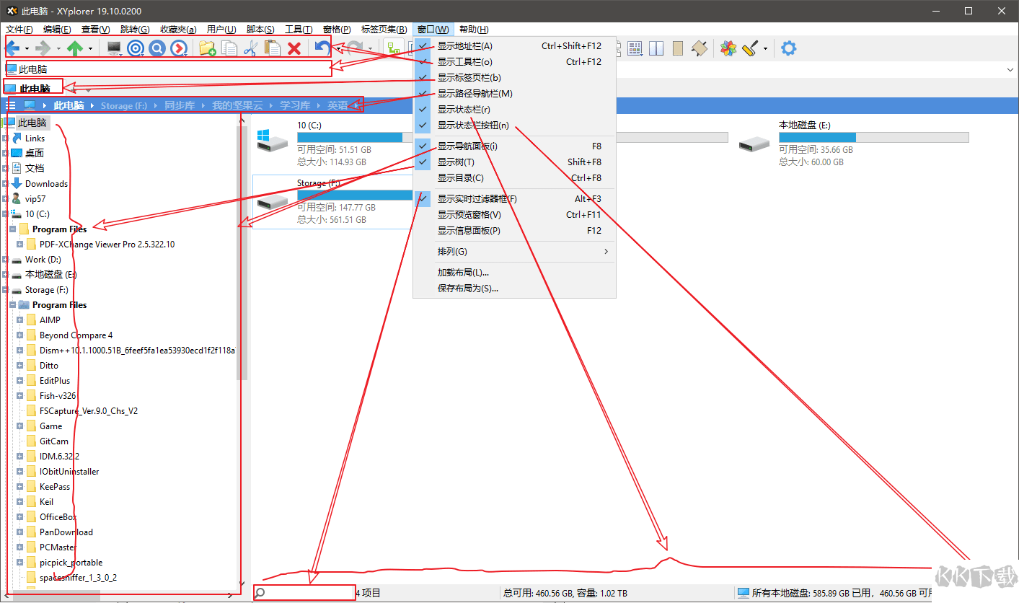
Task: Toggle 显示标签页栏(b) menu entry
Action: (x=514, y=78)
